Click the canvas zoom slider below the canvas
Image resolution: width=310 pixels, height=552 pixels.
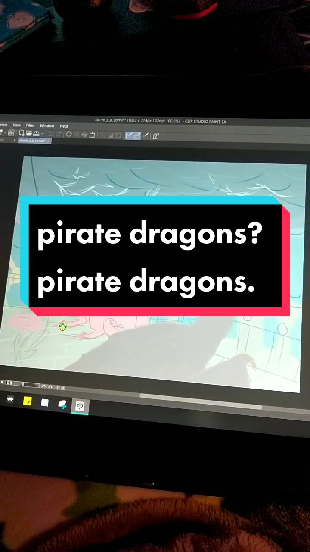(x=31, y=385)
